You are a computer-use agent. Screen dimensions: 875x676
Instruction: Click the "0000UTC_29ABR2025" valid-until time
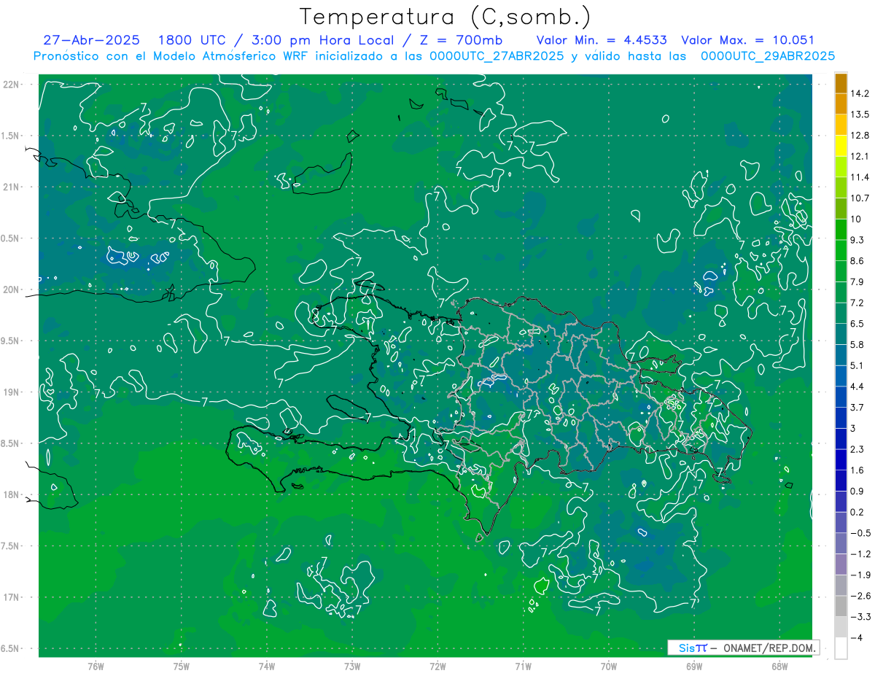[x=768, y=55]
